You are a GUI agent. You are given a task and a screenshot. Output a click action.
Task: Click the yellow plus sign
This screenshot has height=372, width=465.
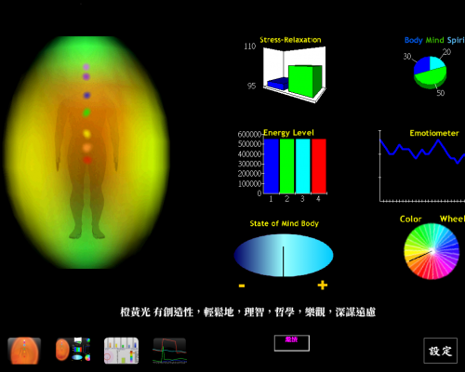(323, 286)
